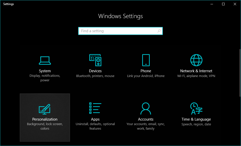This screenshot has width=241, height=146.
Task: Open the Personalization paintbrush icon
Action: point(45,109)
